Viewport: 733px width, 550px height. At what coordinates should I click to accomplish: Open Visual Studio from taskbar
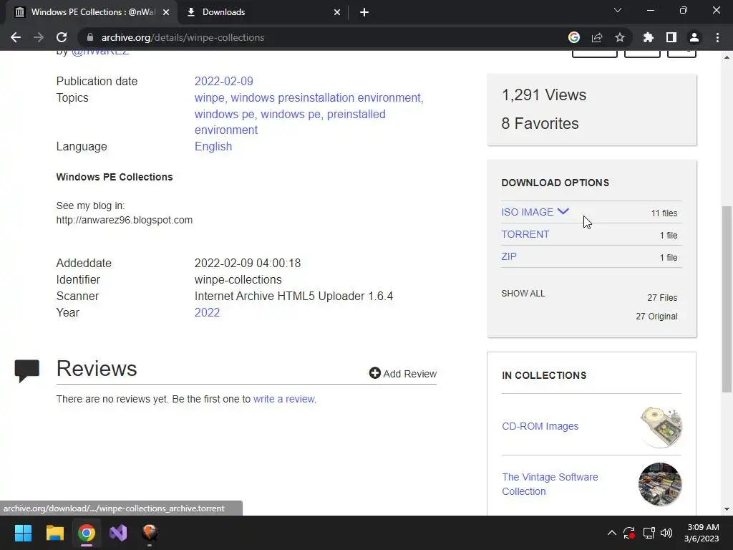(118, 533)
